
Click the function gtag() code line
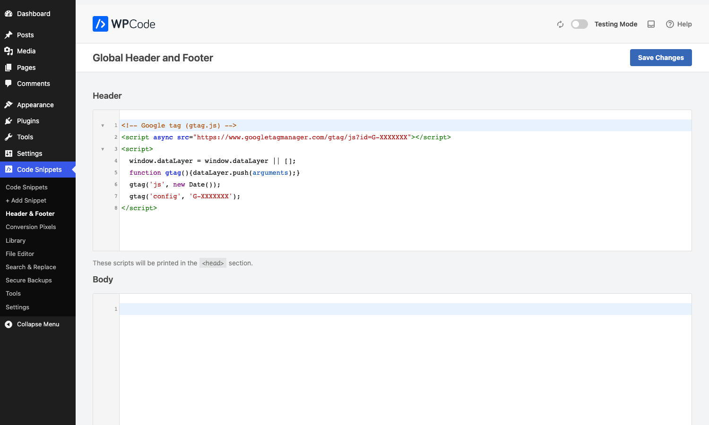tap(215, 173)
